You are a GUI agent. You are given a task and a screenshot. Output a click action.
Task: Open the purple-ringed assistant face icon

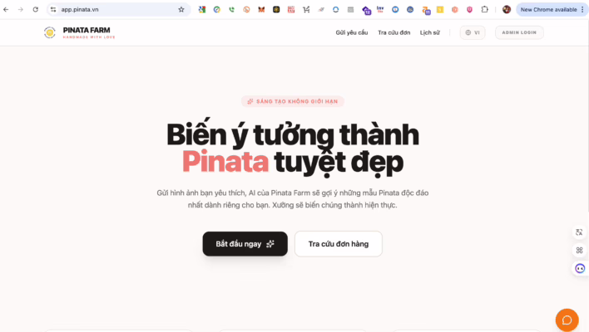[580, 268]
